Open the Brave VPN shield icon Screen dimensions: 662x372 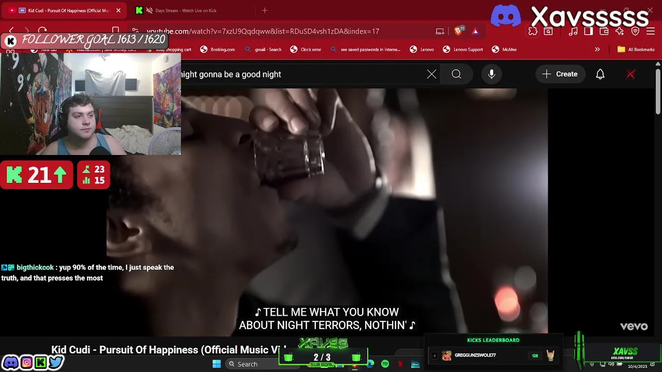point(635,32)
